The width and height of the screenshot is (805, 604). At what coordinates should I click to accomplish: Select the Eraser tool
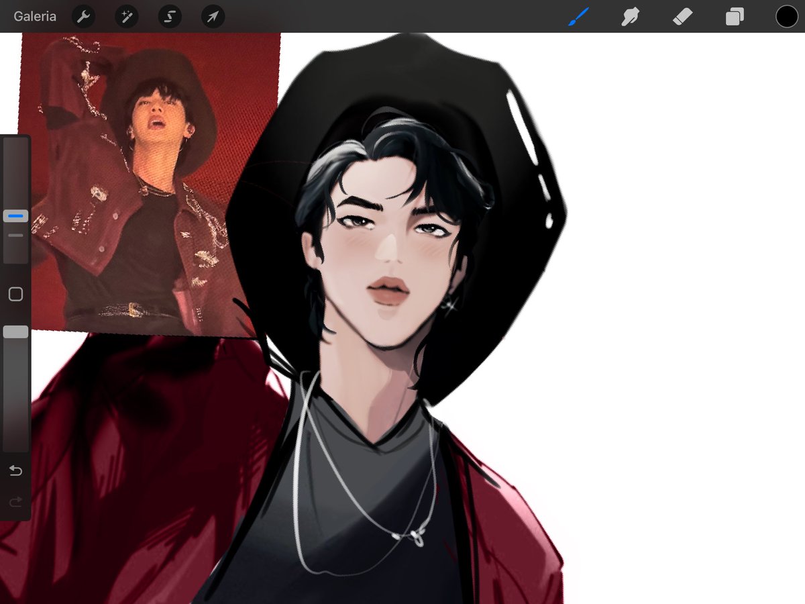click(682, 16)
